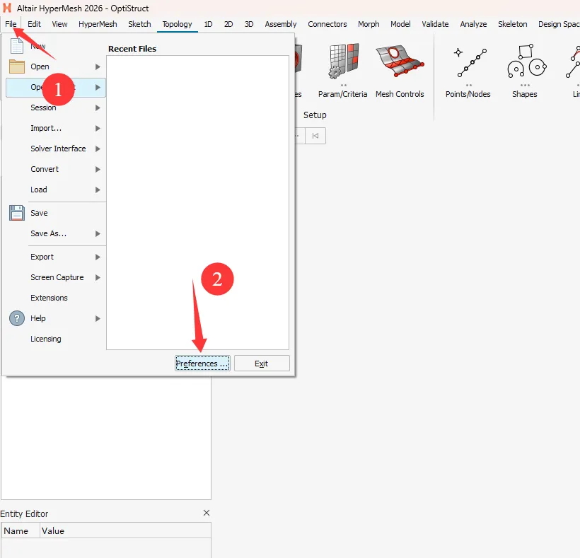Choose Save As... menu entry

pyautogui.click(x=49, y=233)
